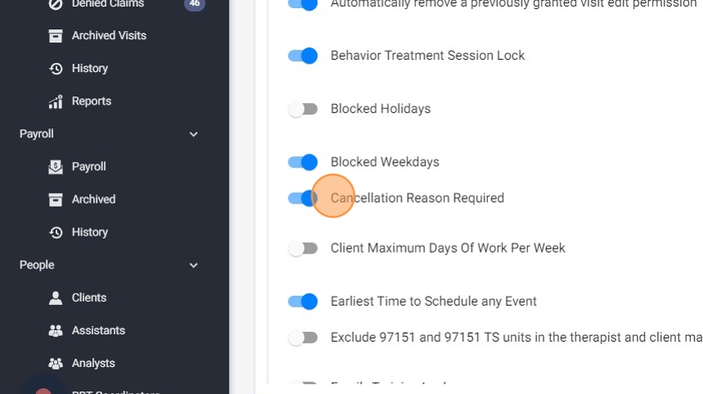Click the Clients person icon
This screenshot has width=703, height=394.
(x=56, y=298)
